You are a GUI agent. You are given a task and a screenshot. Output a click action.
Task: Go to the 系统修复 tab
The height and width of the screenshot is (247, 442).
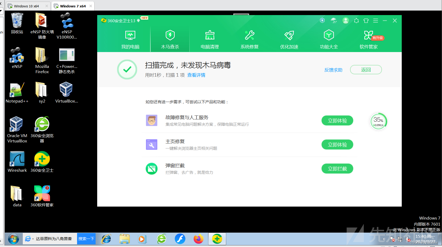click(249, 40)
